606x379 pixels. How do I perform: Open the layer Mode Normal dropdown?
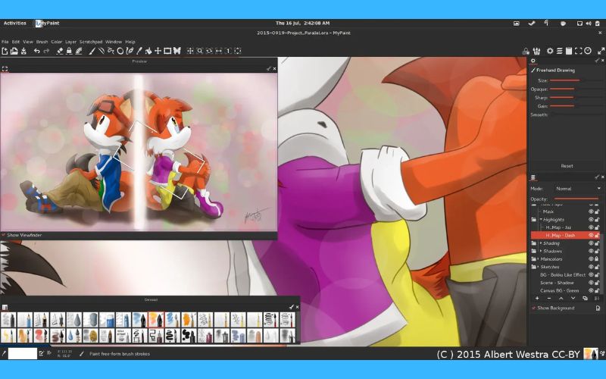577,188
